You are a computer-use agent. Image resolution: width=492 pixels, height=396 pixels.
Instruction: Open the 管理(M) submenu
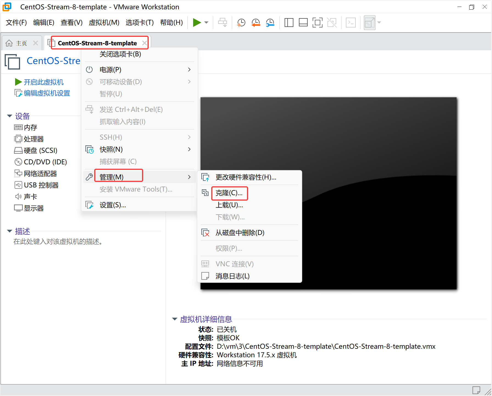(x=140, y=177)
